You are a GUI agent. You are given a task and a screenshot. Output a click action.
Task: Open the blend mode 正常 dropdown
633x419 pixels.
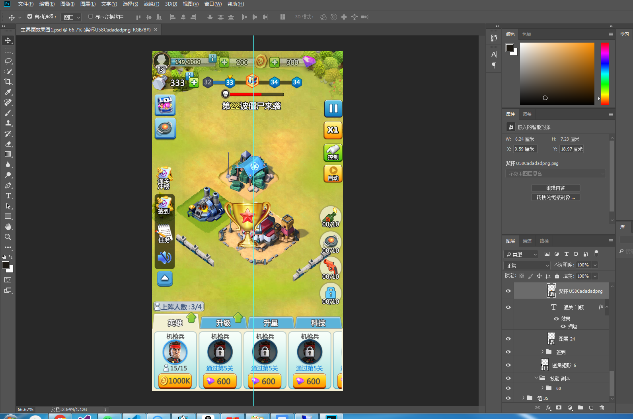click(528, 265)
